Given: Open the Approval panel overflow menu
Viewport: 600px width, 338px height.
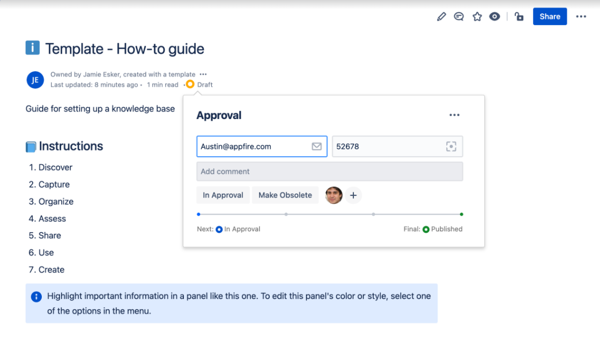Looking at the screenshot, I should tap(455, 115).
